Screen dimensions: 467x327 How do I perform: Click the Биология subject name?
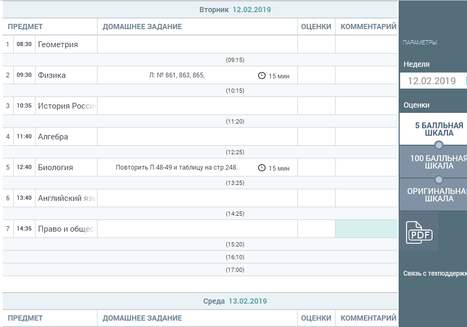[x=56, y=167]
